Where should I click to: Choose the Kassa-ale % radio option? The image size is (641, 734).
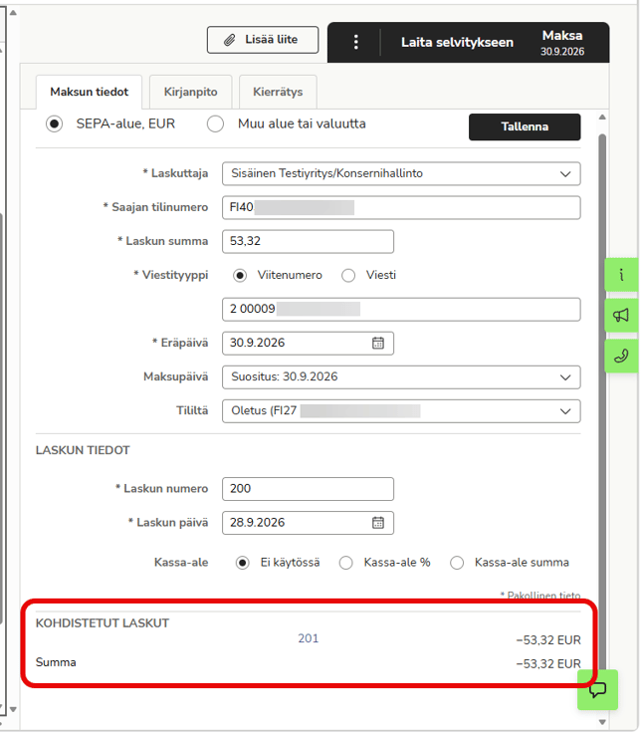coord(345,563)
